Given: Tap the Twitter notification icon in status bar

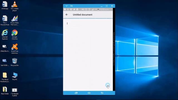Looking at the screenshot, I should coord(74,9).
